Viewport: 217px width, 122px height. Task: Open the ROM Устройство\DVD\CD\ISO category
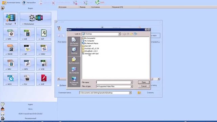pyautogui.click(x=31, y=114)
